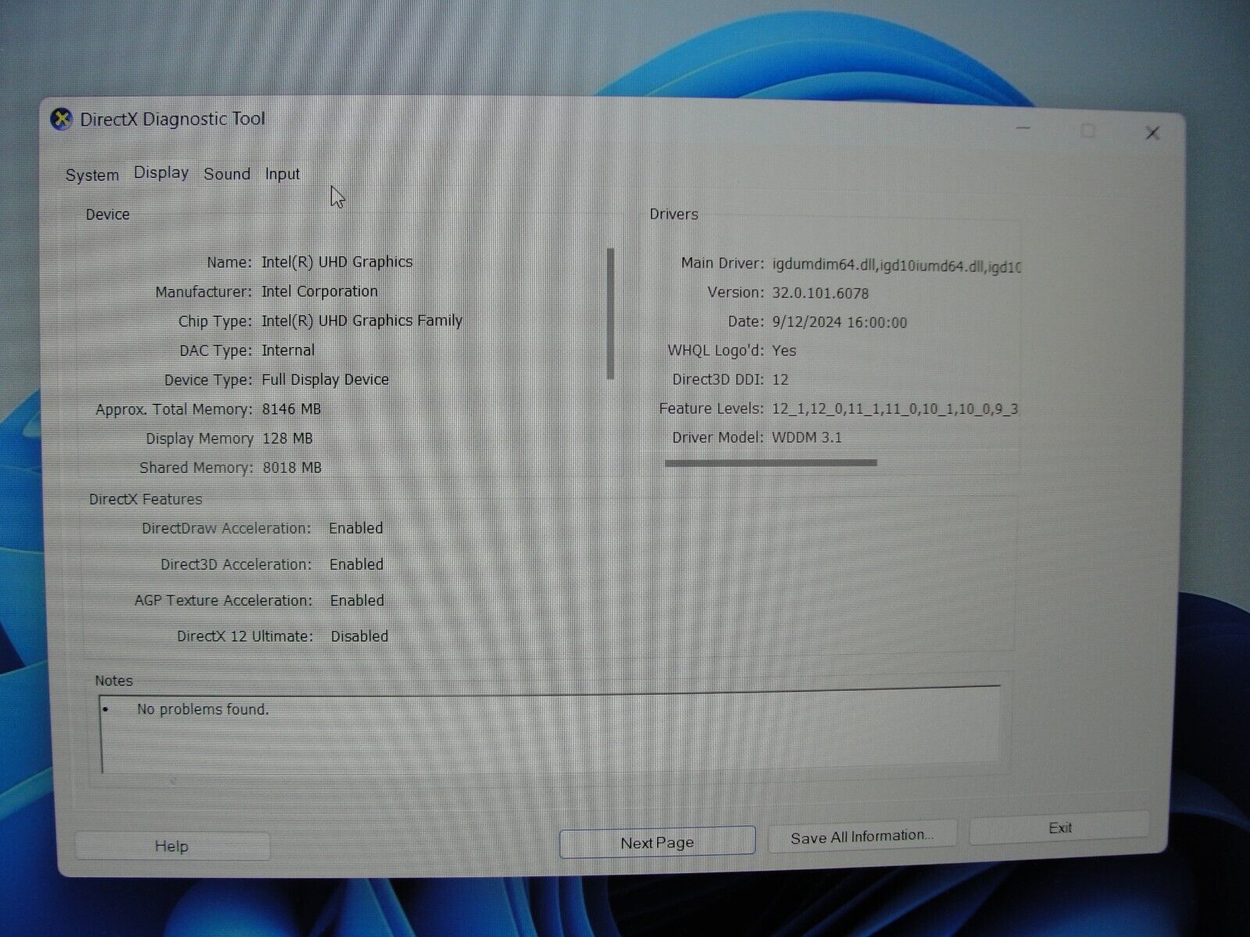Click the Notes box 'No problems found.'
Screen dimensions: 1250x937
[x=550, y=729]
